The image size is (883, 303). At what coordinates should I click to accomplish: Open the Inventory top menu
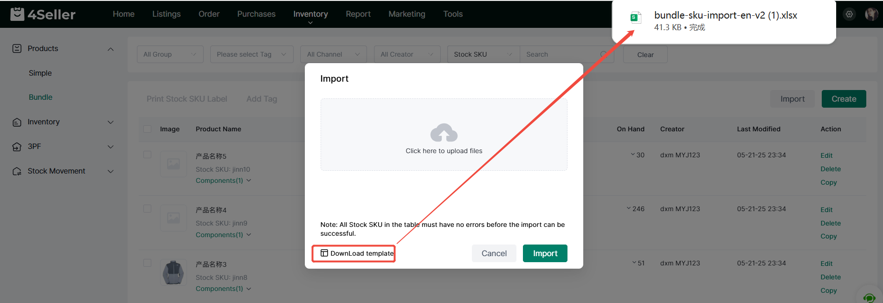pyautogui.click(x=310, y=14)
